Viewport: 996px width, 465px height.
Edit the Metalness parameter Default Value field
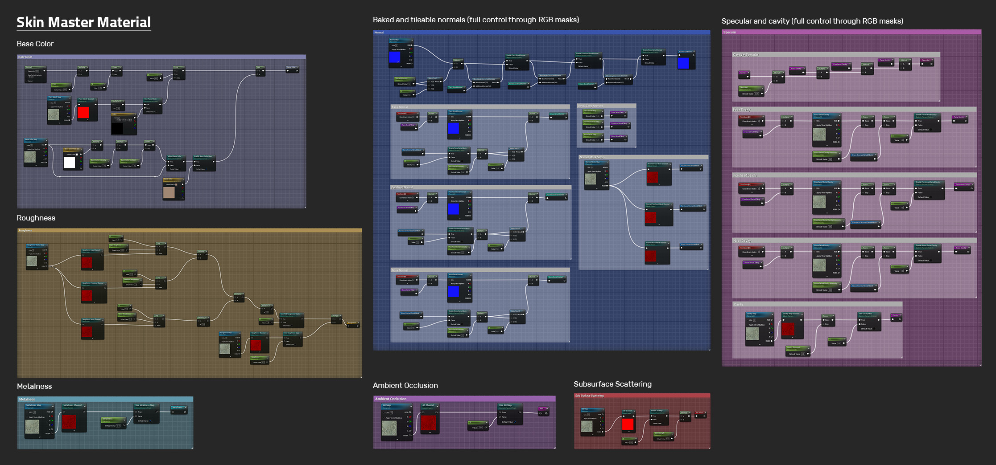(x=118, y=426)
